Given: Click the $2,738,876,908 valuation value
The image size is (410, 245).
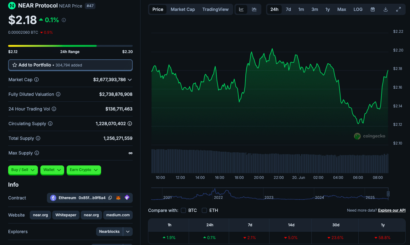Looking at the screenshot, I should click(x=116, y=94).
